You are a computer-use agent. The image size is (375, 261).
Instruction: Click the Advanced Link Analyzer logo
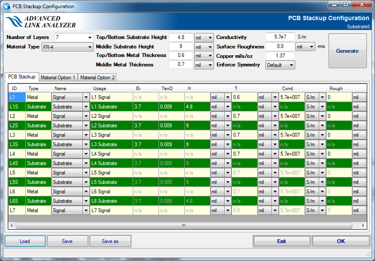(40, 22)
